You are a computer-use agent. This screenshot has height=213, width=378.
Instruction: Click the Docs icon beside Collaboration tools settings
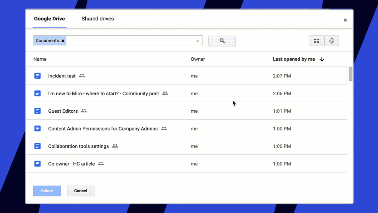[38, 146]
